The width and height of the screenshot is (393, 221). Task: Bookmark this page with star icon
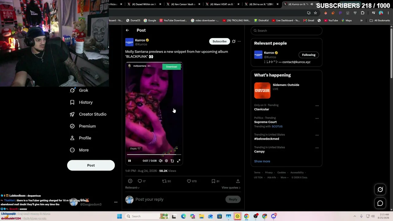[x=315, y=13]
